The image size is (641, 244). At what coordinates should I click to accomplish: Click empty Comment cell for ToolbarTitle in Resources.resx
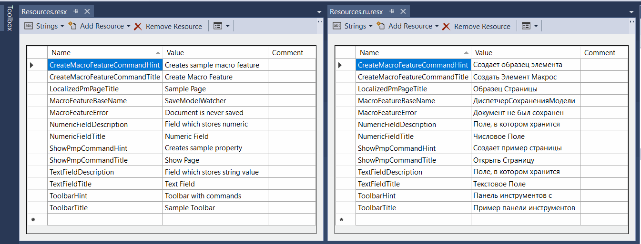292,207
